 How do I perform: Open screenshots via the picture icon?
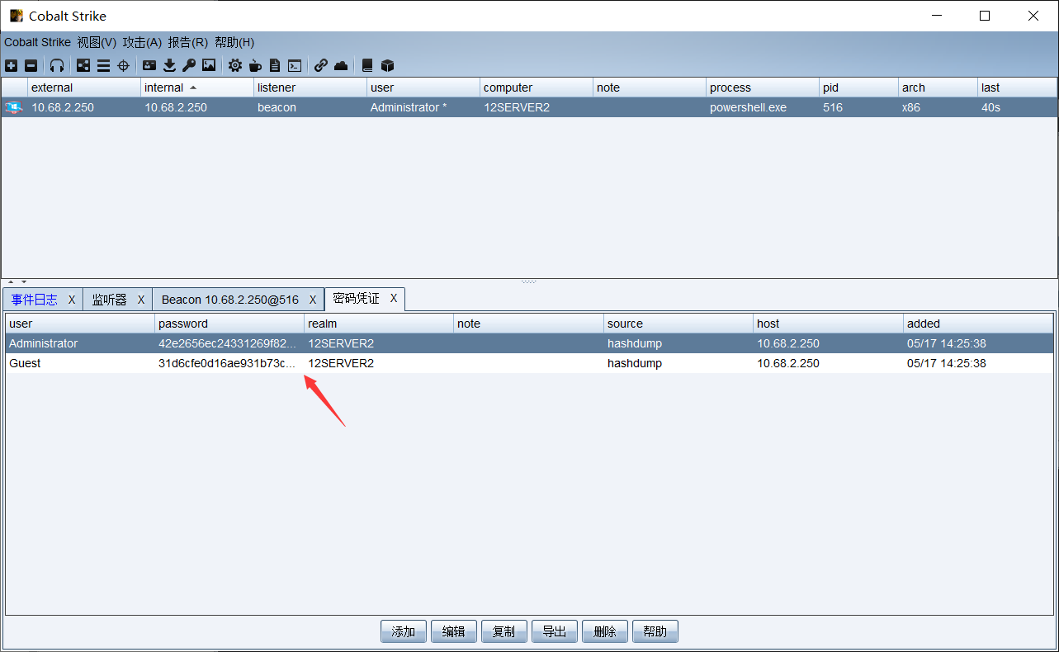[x=209, y=65]
